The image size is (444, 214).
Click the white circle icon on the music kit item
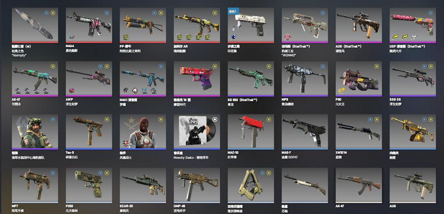pyautogui.click(x=215, y=120)
